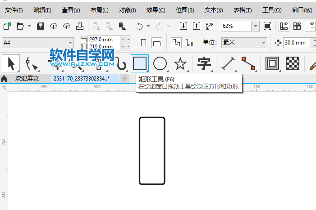Open the 效果(C) menu
The width and height of the screenshot is (316, 210).
pos(156,10)
